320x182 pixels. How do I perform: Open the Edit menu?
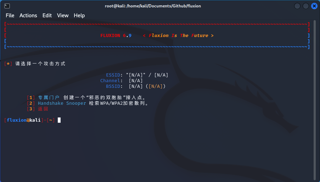click(47, 16)
